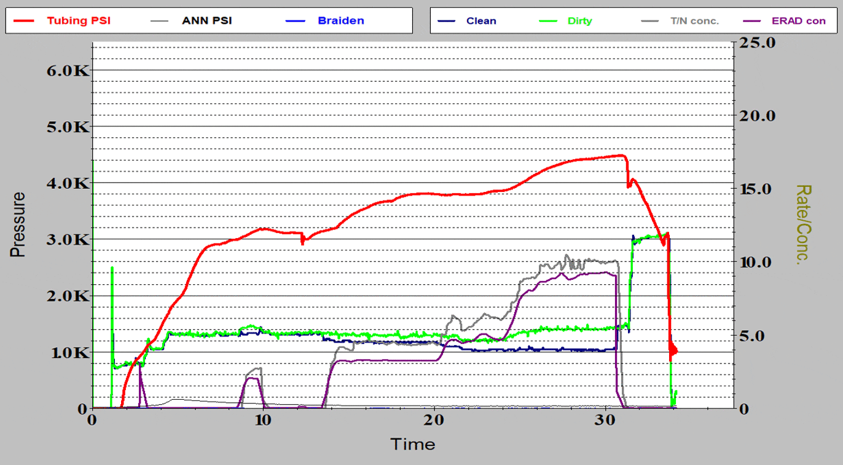Click the 20 time axis tick label
843x465 pixels.
click(434, 420)
